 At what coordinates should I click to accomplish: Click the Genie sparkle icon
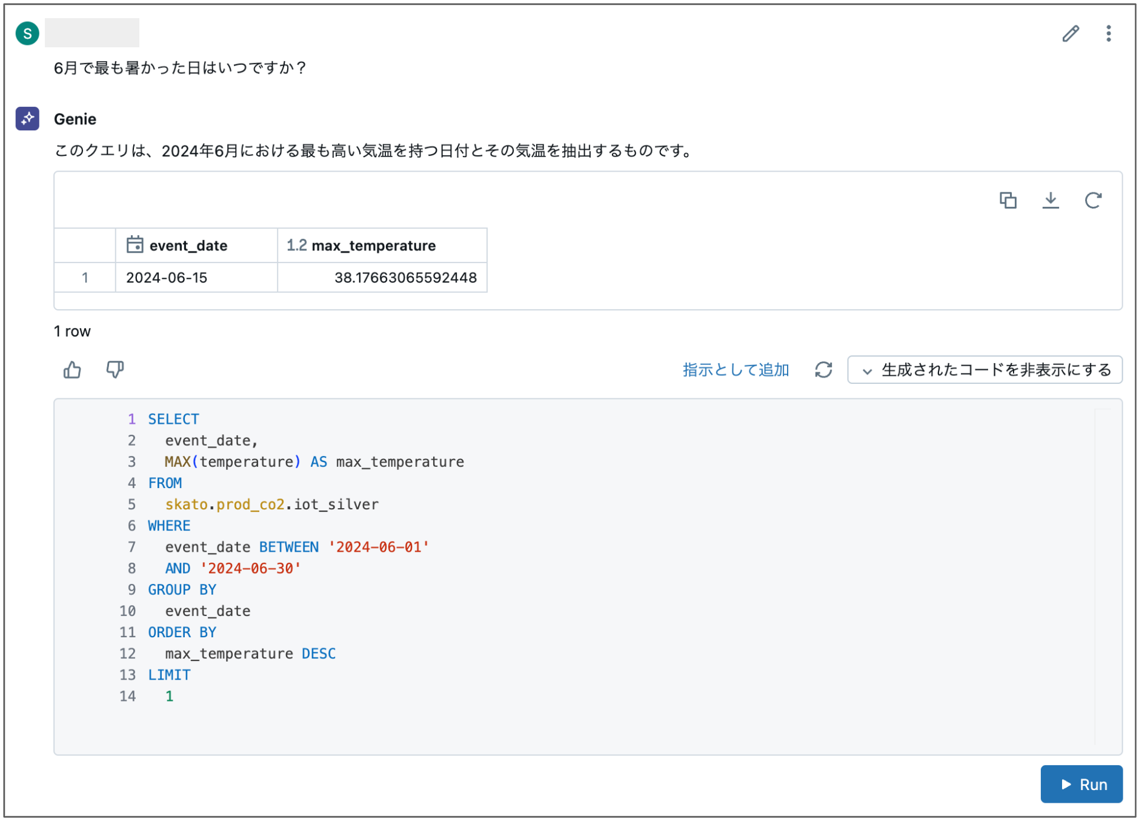[x=27, y=119]
